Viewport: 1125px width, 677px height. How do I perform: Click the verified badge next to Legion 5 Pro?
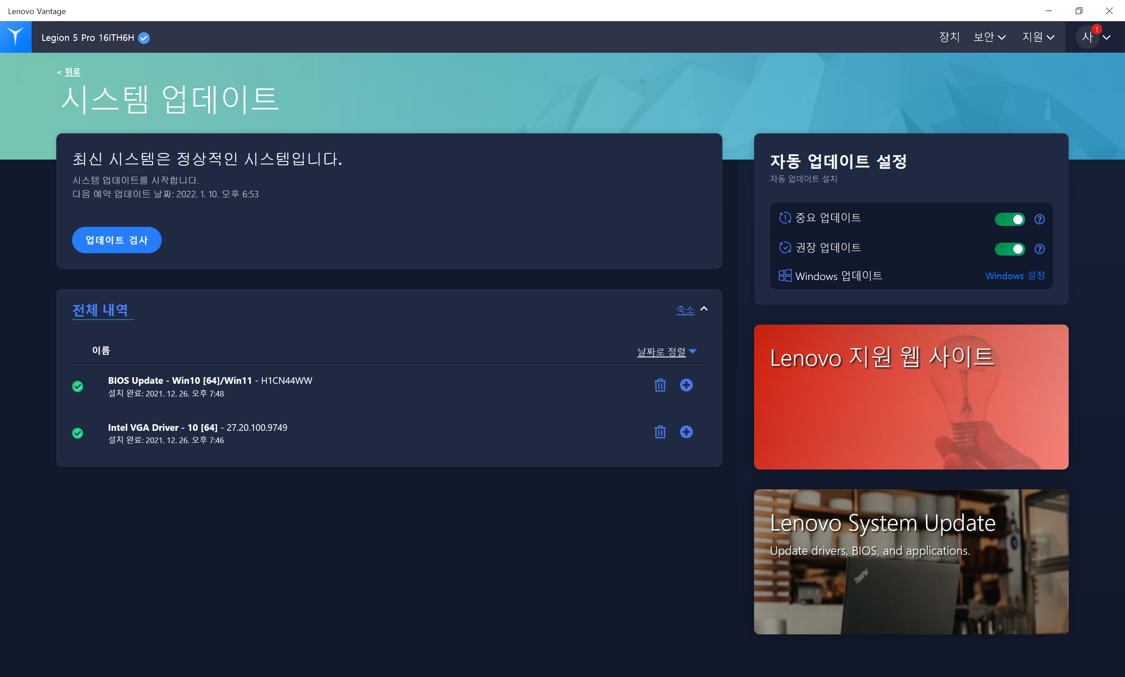pyautogui.click(x=144, y=38)
